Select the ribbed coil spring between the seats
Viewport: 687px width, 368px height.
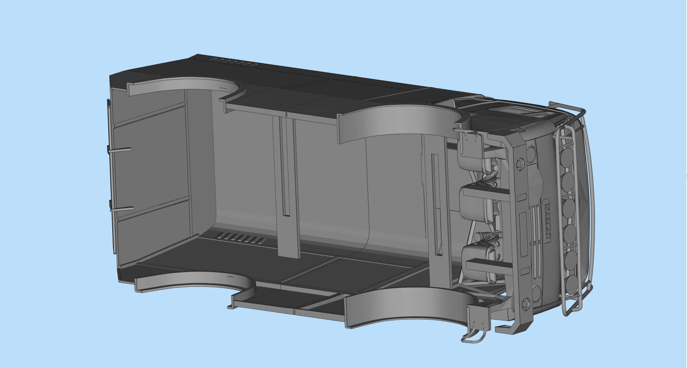485,236
